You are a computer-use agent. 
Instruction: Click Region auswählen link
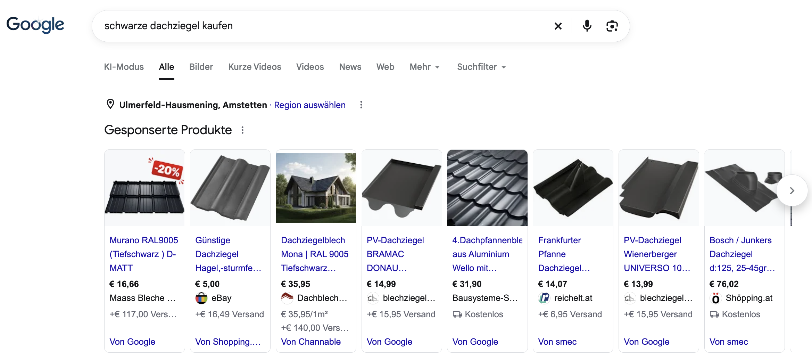click(x=310, y=105)
